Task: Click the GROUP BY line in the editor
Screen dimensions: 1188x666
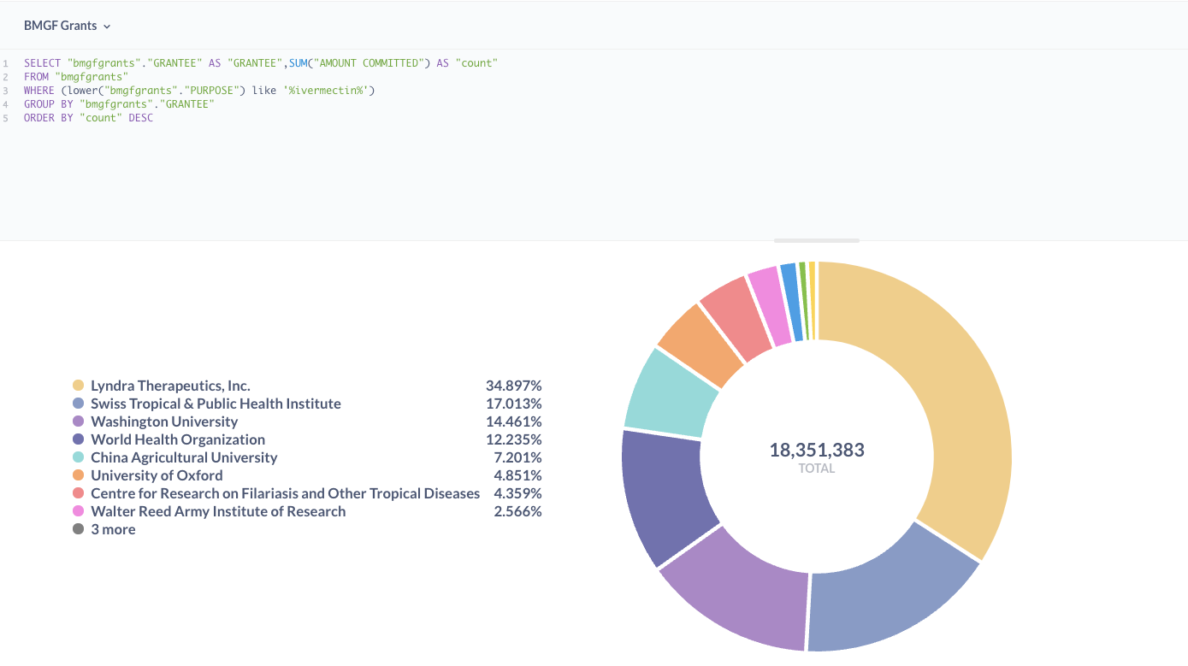Action: click(x=118, y=104)
